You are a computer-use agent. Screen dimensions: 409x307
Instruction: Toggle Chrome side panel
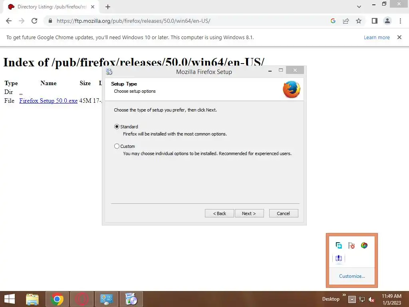tap(375, 21)
